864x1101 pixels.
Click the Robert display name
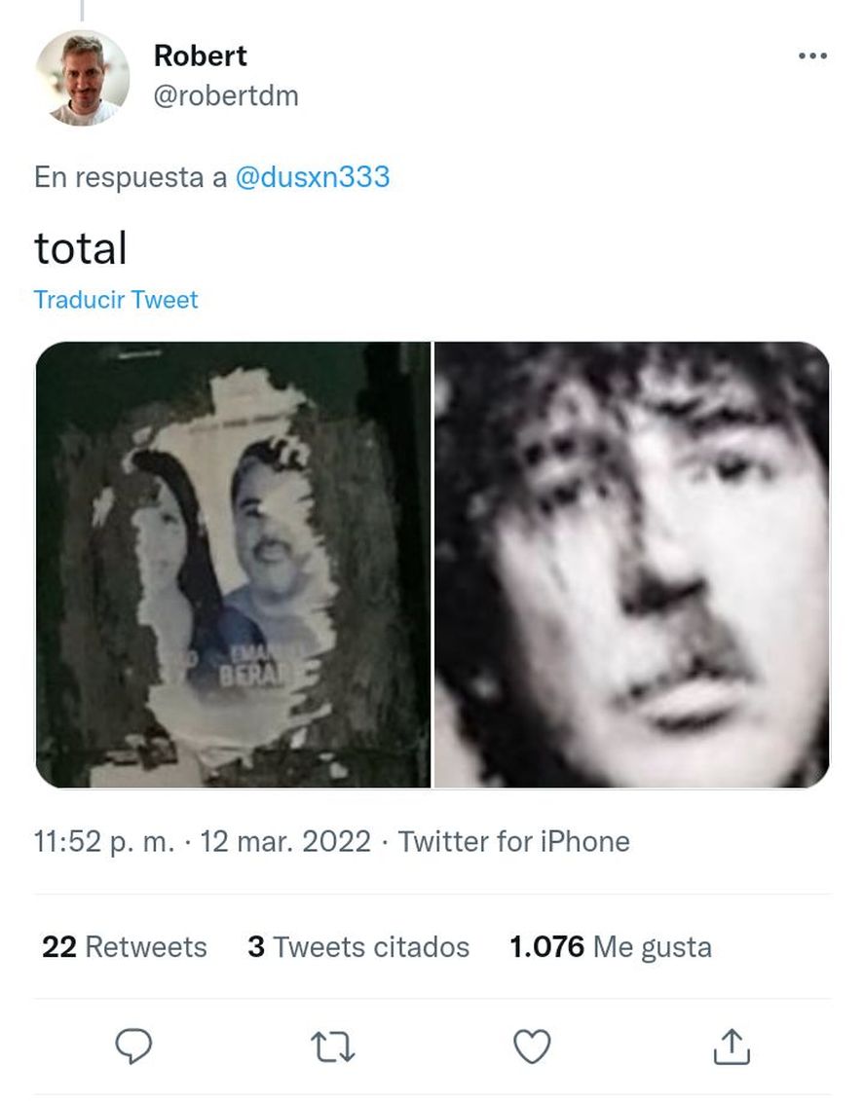pos(201,56)
